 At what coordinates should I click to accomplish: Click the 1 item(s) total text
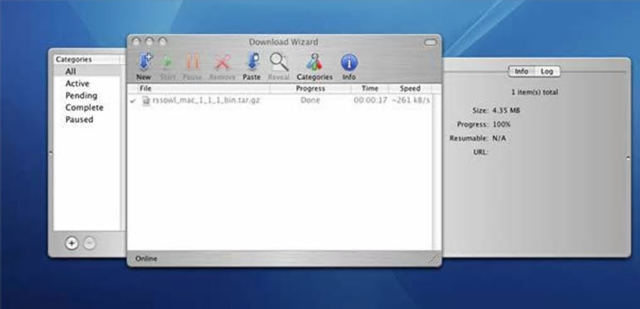pos(535,93)
